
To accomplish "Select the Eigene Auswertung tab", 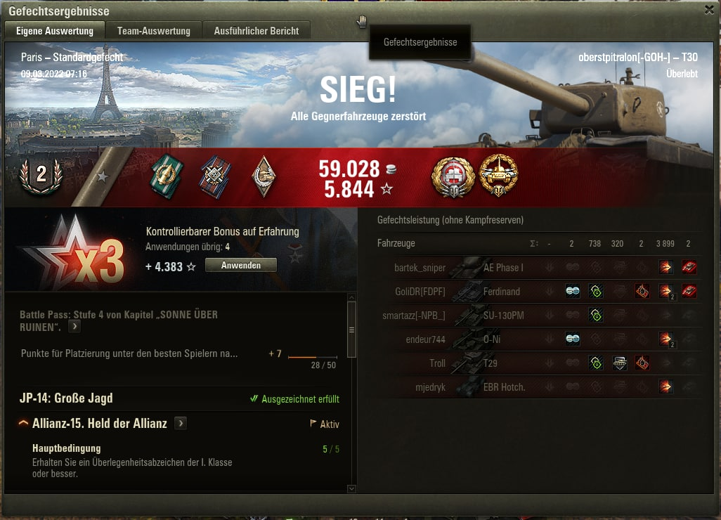I will click(x=55, y=31).
